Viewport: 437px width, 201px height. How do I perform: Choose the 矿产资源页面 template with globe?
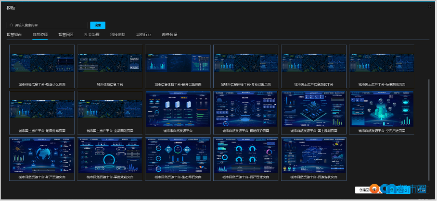[42, 155]
